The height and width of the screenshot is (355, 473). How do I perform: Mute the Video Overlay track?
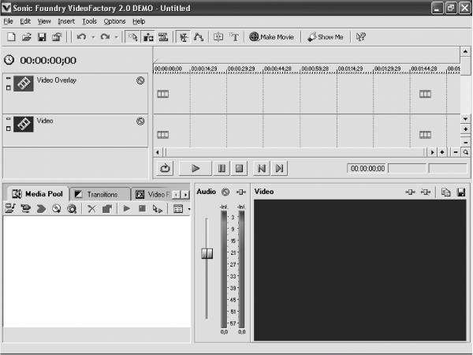pyautogui.click(x=140, y=80)
